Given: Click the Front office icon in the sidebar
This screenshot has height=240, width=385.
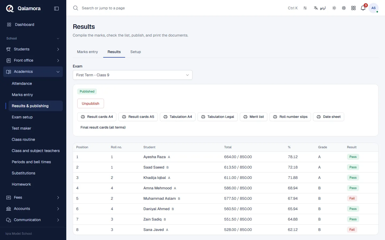Looking at the screenshot, I should coord(9,61).
